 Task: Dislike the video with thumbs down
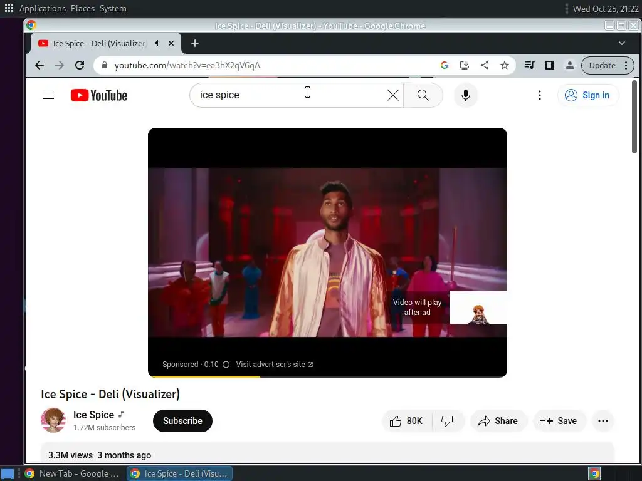tap(448, 421)
